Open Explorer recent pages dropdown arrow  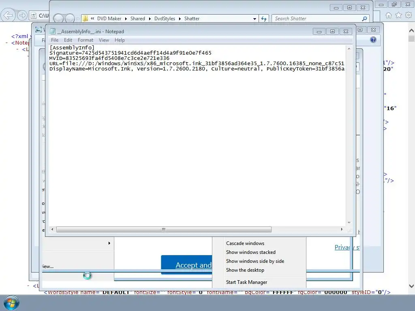(x=77, y=19)
